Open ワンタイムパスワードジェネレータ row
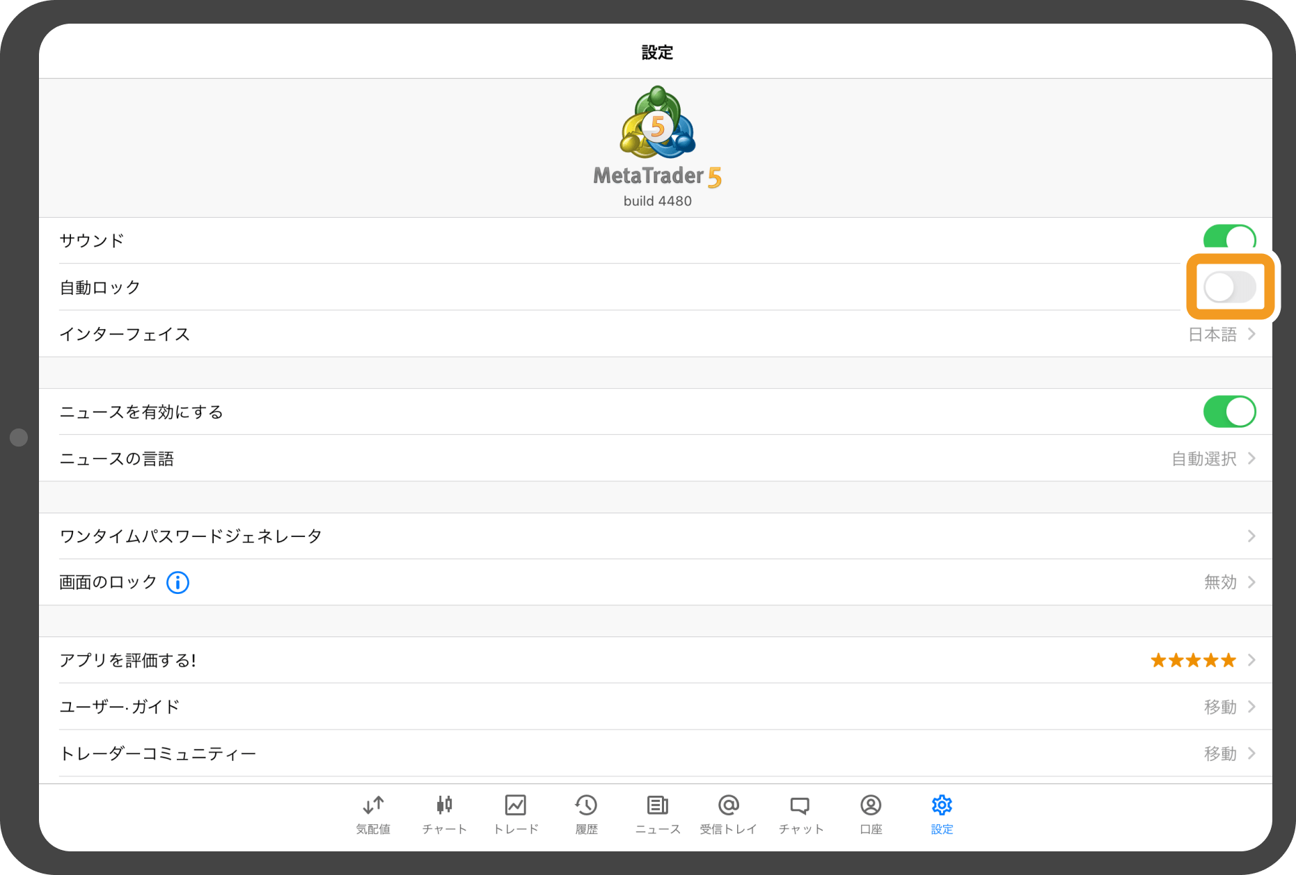Image resolution: width=1296 pixels, height=875 pixels. [654, 536]
